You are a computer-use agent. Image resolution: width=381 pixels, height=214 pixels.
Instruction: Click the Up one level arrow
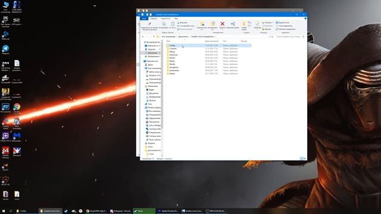(x=154, y=36)
